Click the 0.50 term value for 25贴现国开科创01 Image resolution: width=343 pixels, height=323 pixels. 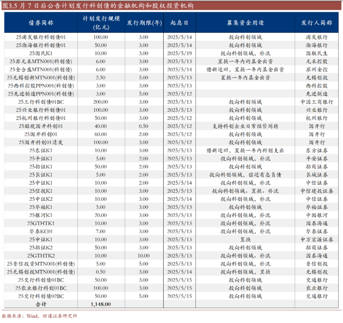(x=144, y=126)
